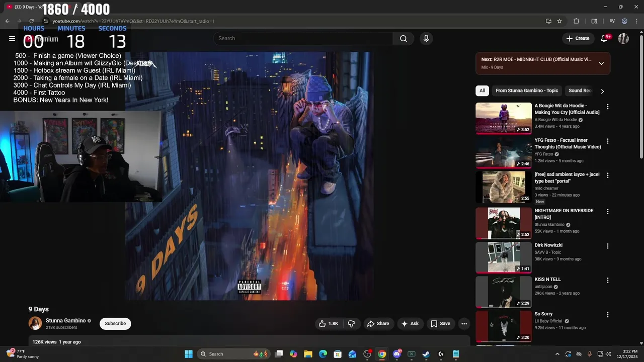644x362 pixels.
Task: Click the 9 Days album art video player
Action: pos(249,176)
